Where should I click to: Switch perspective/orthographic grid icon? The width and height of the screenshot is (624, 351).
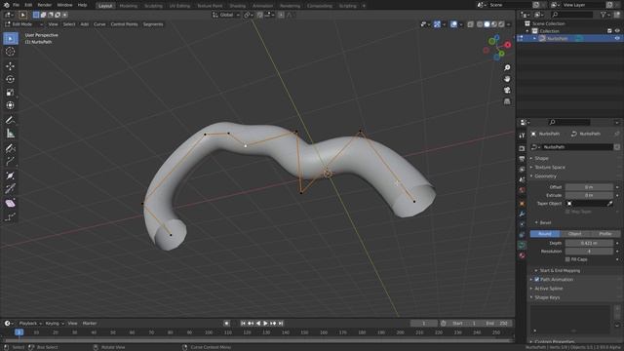tap(507, 101)
